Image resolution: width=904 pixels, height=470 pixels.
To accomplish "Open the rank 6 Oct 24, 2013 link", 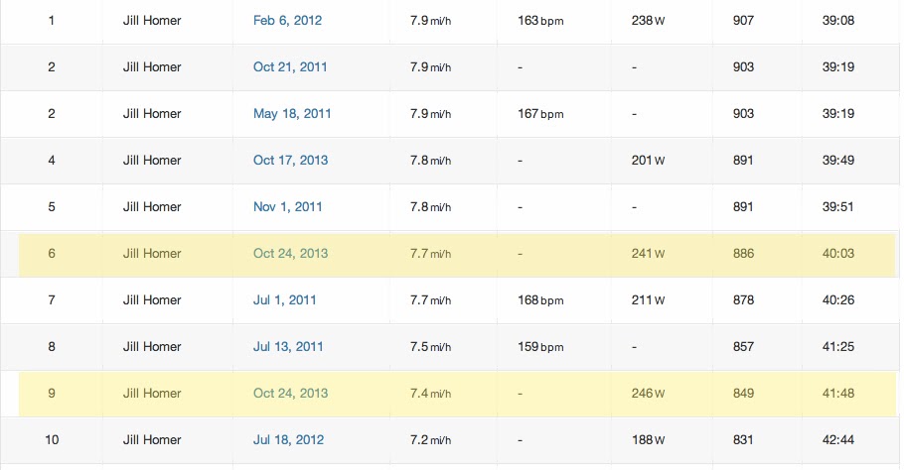I will pyautogui.click(x=290, y=254).
